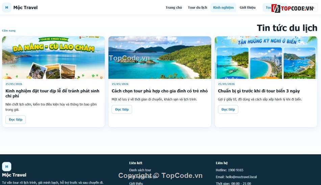Open the Tận hưởng kỳ nghỉ ở biển thumbnail

click(266, 57)
